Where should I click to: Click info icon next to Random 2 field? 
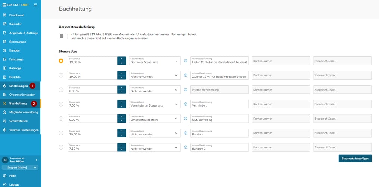pos(186,147)
